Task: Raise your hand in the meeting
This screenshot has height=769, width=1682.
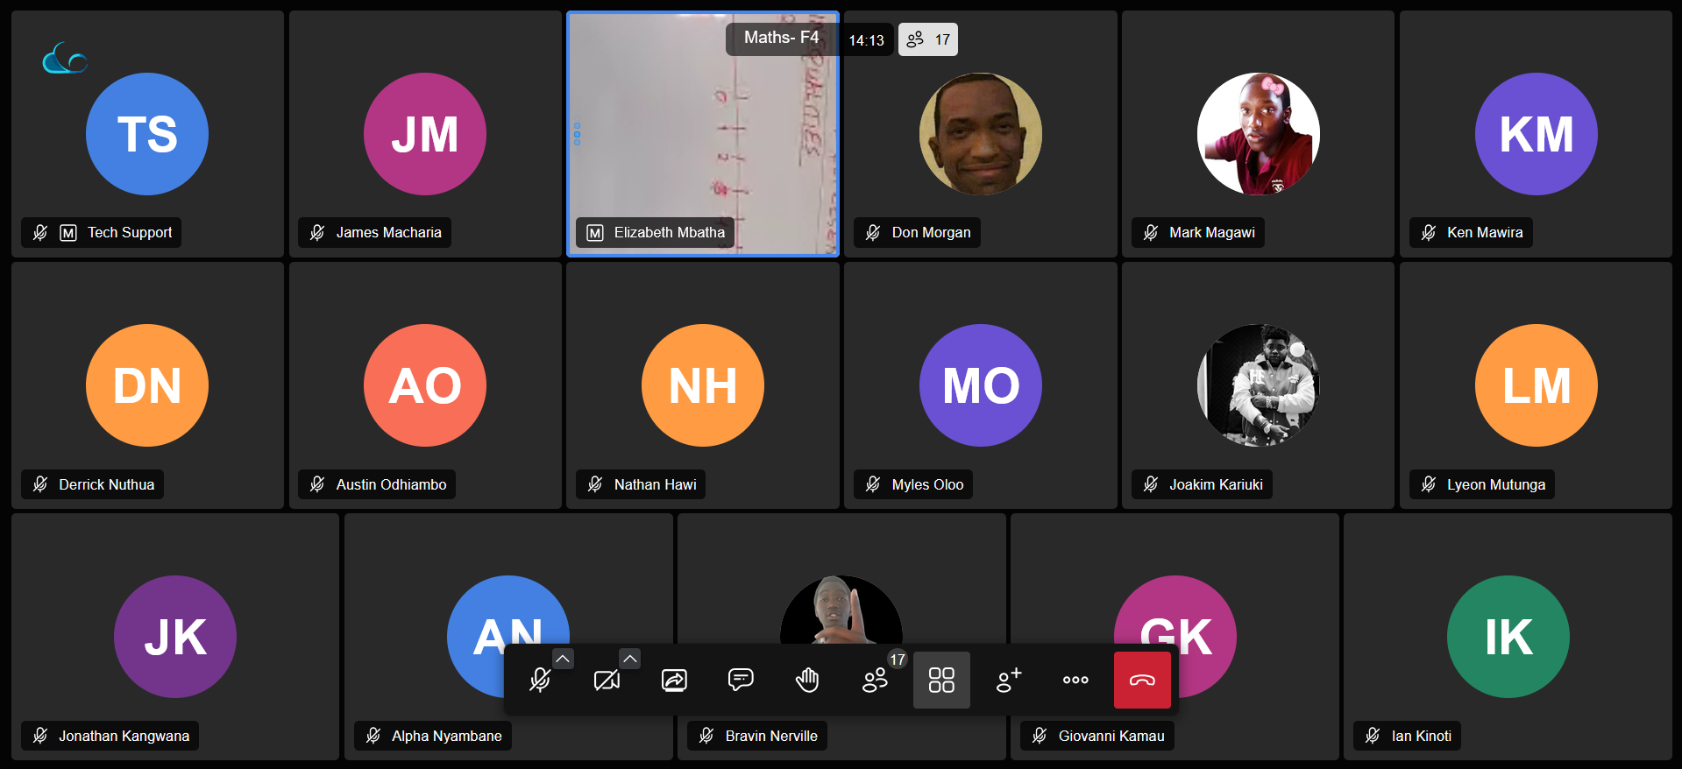Action: 807,680
